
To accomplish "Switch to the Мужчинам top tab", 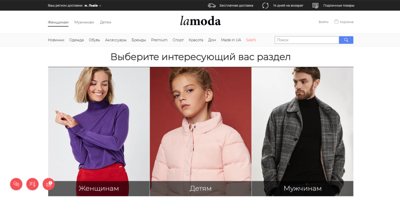I will pyautogui.click(x=84, y=22).
